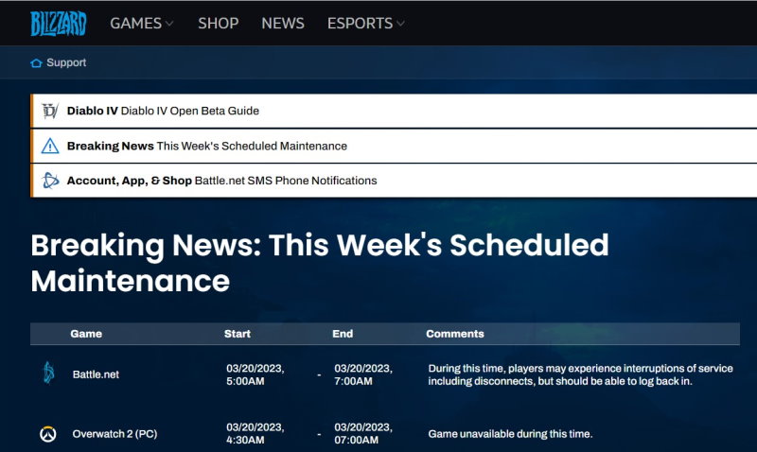
Task: Go to Support breadcrumb link
Action: (x=66, y=63)
